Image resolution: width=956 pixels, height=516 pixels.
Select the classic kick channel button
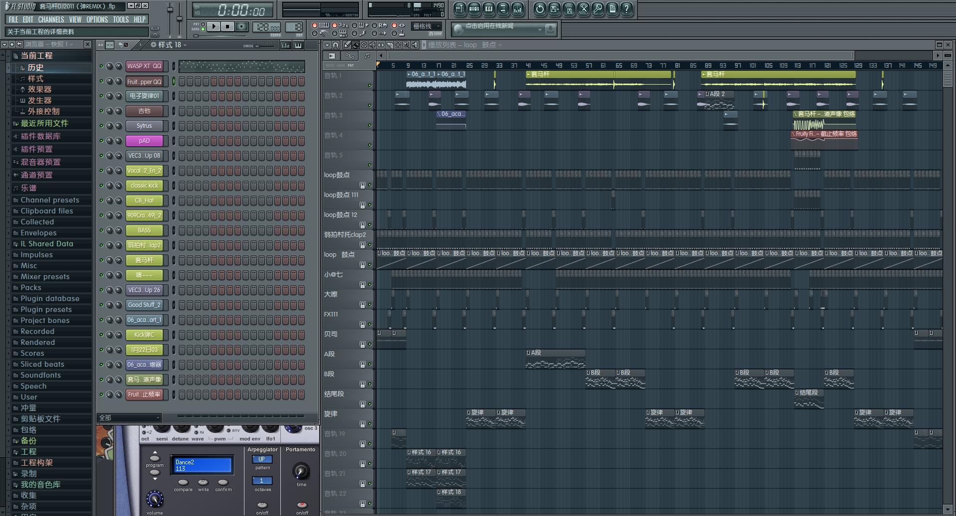click(144, 186)
